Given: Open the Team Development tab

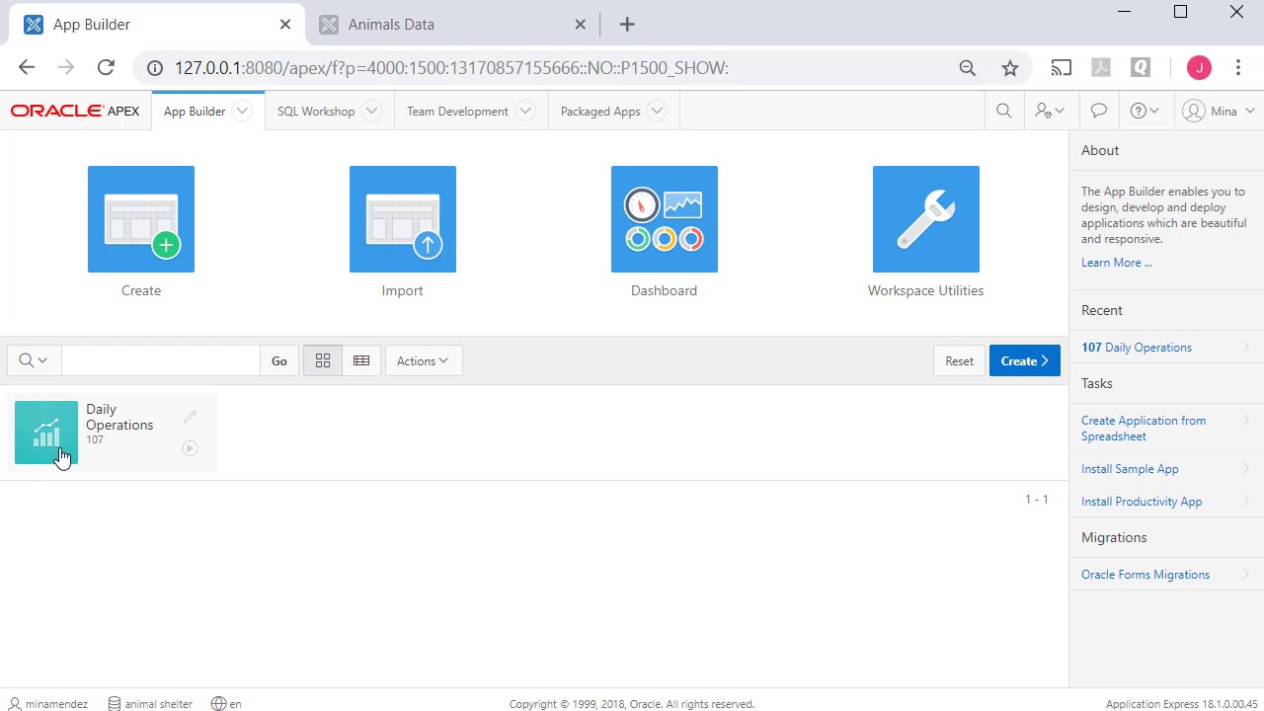Looking at the screenshot, I should [x=457, y=111].
